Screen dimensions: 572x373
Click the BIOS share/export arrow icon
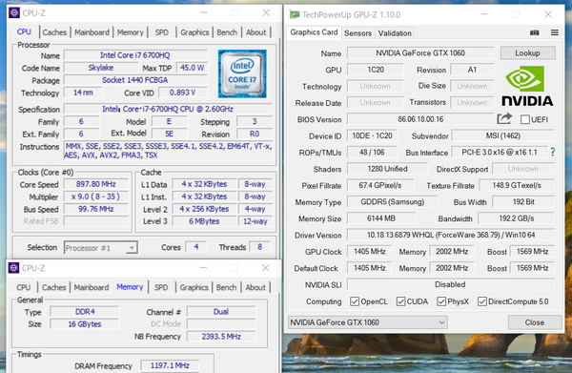[504, 118]
